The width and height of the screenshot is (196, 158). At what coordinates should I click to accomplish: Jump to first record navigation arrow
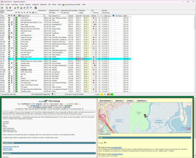coord(16,12)
